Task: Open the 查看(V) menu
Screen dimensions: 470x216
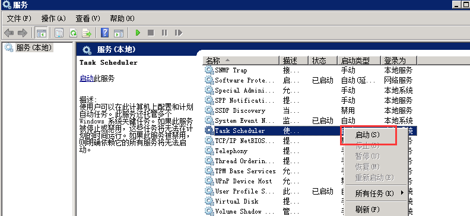Action: pos(87,18)
